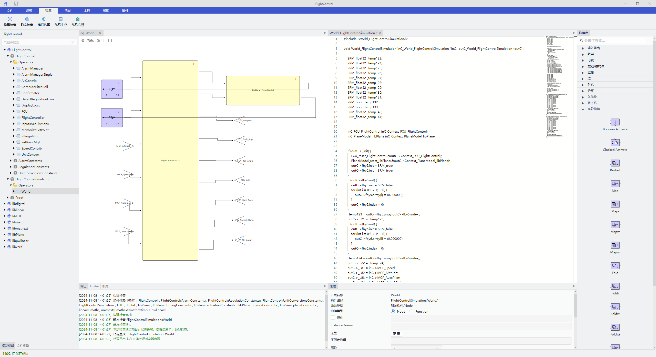The image size is (656, 357).
Task: Enable the 特化 checkbox
Action: tap(333, 318)
